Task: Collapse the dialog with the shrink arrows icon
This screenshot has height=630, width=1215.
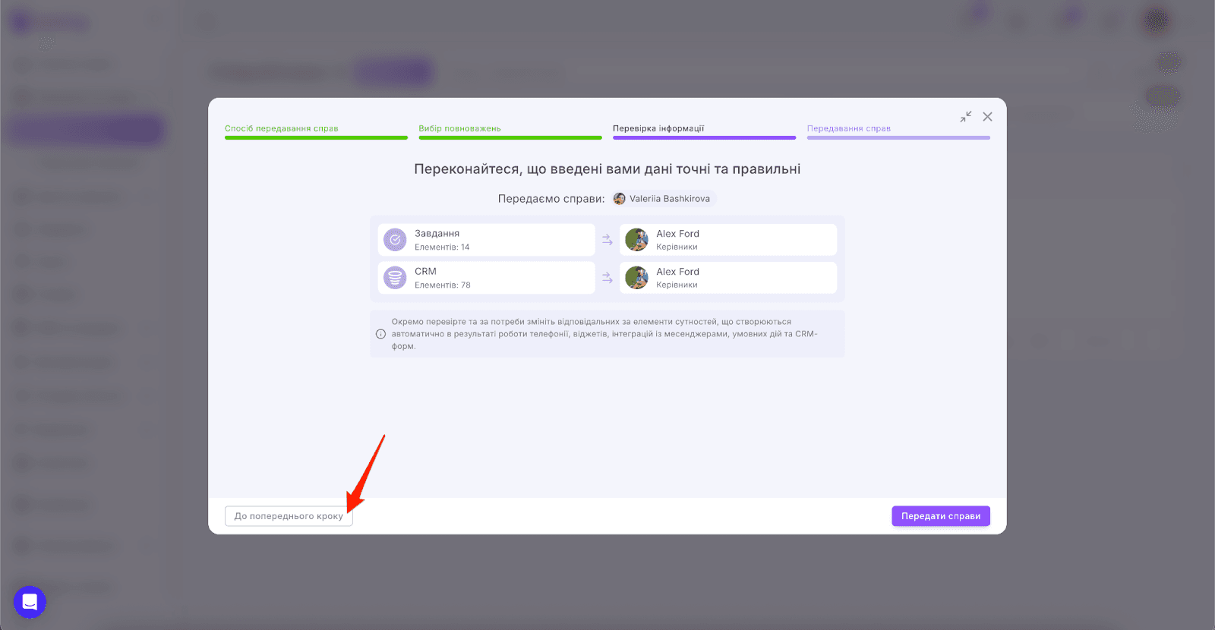Action: 966,117
